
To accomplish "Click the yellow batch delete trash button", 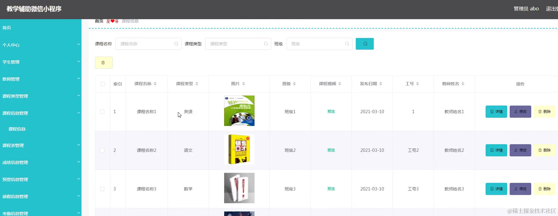I will click(x=104, y=63).
